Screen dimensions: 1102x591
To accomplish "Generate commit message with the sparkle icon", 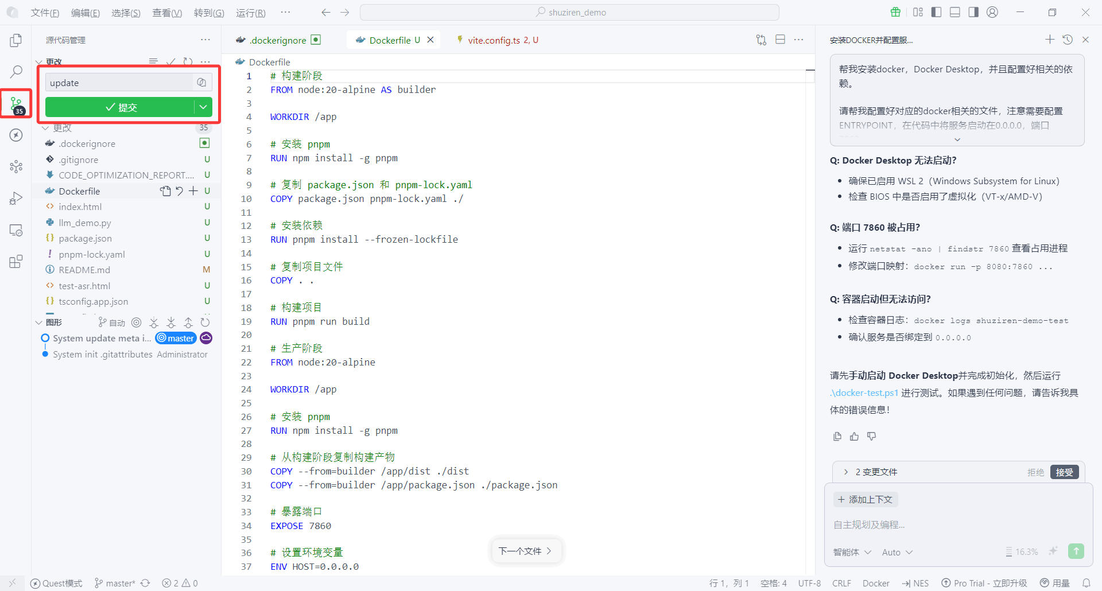I will [201, 83].
